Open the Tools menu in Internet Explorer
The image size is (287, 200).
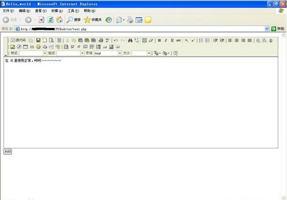(x=73, y=11)
